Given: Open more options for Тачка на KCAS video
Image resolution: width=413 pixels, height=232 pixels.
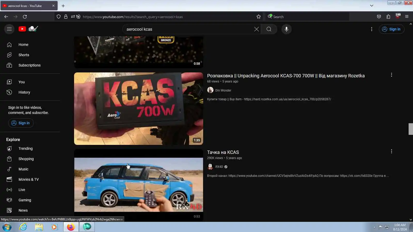Looking at the screenshot, I should pos(392,151).
